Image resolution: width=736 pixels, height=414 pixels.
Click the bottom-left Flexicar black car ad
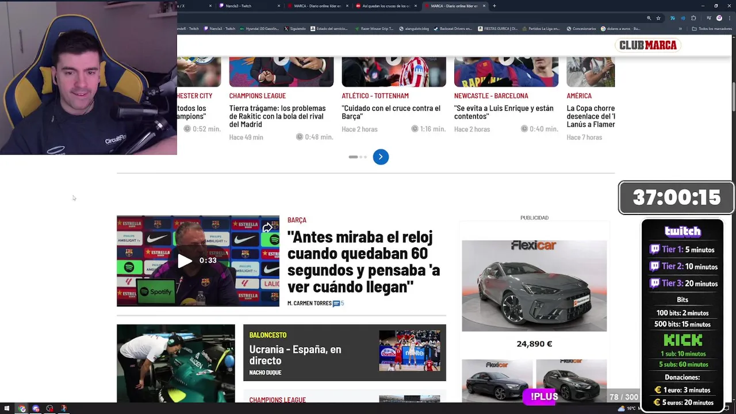pyautogui.click(x=497, y=380)
